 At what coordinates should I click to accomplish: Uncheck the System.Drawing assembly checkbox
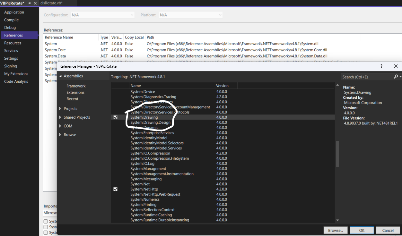point(115,117)
